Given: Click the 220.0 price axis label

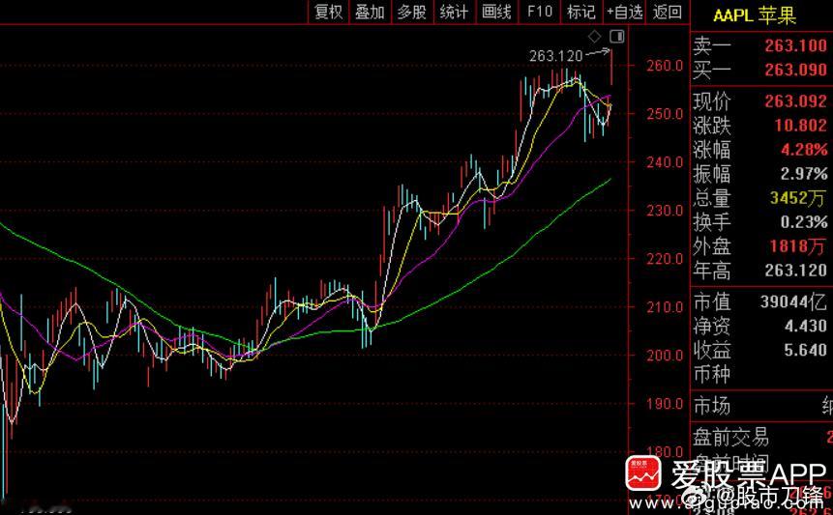Looking at the screenshot, I should coord(667,259).
